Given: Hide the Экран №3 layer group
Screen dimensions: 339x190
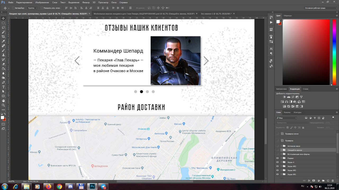Looking at the screenshot, I should pos(277,166).
